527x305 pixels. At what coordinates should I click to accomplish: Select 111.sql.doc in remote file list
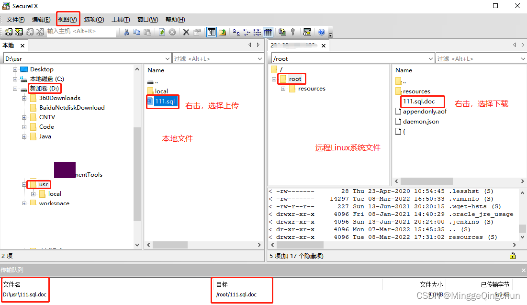[419, 101]
